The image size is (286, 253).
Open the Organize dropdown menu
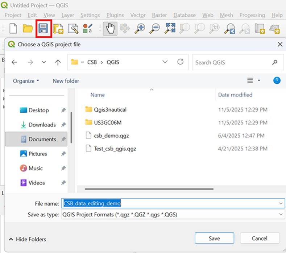26,81
